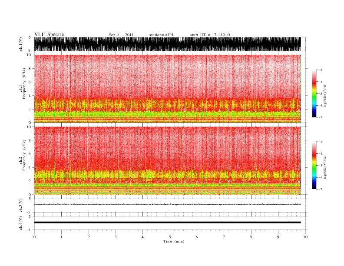
Task: Click time-axis tick label "9"
Action: pos(278,237)
